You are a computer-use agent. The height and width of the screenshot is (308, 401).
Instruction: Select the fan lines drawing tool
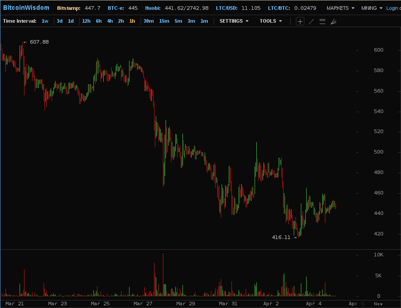pyautogui.click(x=333, y=21)
